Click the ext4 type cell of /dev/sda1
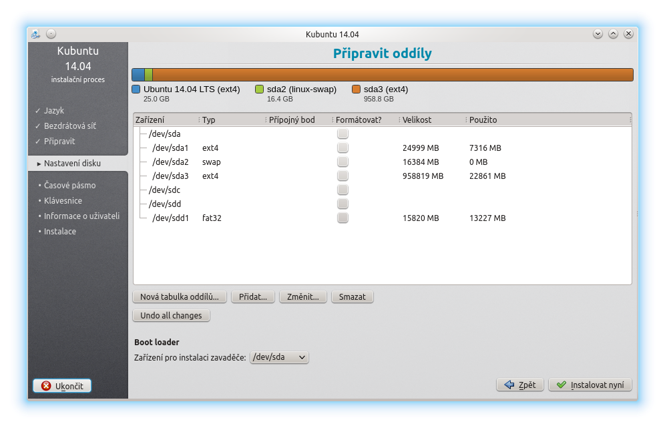The image size is (665, 428). (x=210, y=148)
